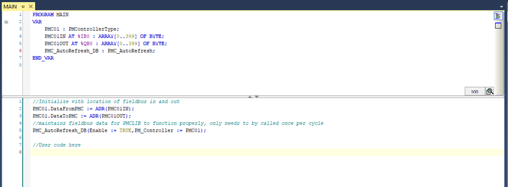Click the zoom magnifier icon
Viewport: 508px width, 187px height.
(490, 91)
